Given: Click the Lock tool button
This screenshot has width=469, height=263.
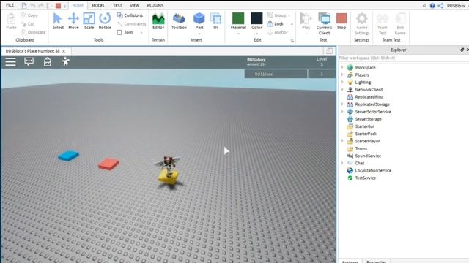Looking at the screenshot, I should [x=276, y=24].
